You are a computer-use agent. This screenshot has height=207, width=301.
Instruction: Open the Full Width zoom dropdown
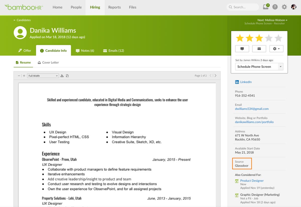(43, 75)
